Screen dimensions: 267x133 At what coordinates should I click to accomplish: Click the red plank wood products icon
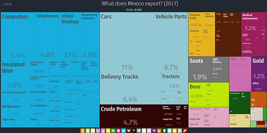tap(185, 131)
